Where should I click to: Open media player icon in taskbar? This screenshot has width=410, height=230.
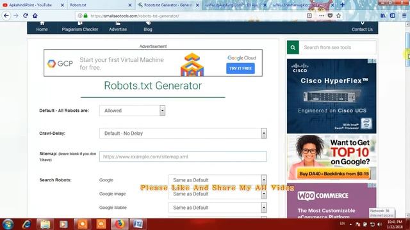[63, 224]
